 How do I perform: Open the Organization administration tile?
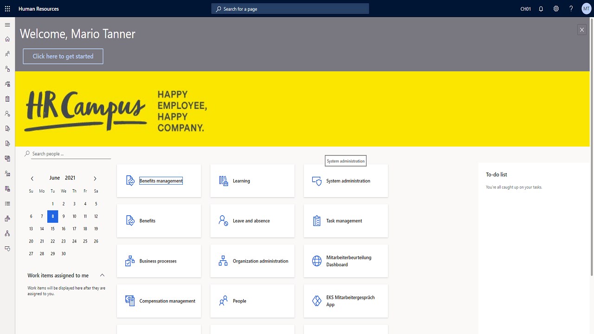click(x=252, y=261)
